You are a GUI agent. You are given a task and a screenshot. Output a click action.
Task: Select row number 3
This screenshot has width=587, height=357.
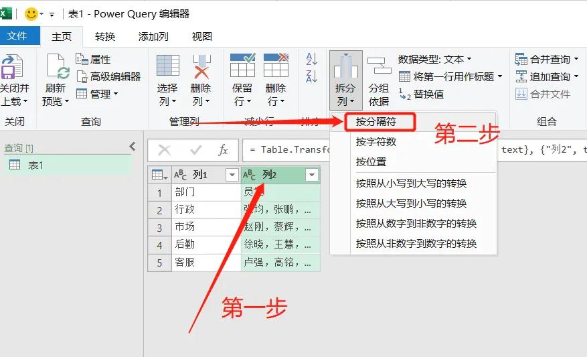159,227
